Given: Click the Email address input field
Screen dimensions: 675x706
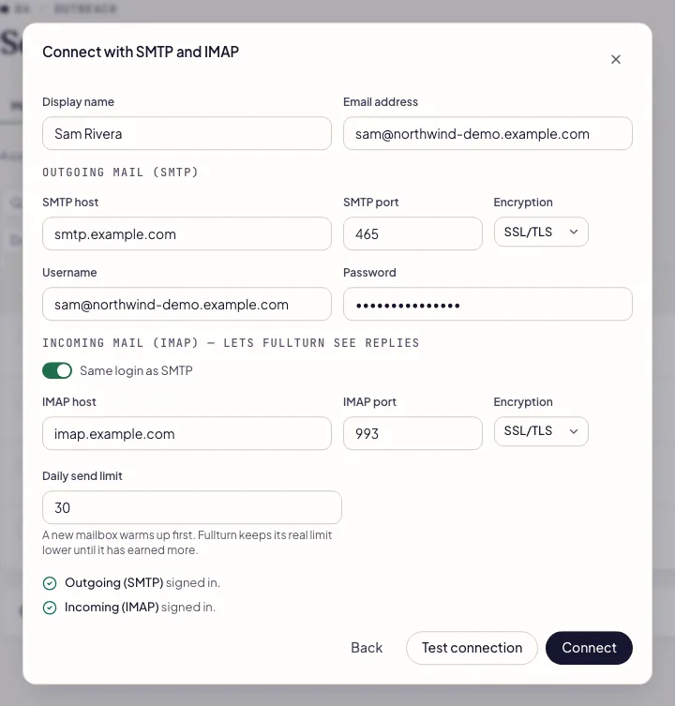Looking at the screenshot, I should 487,134.
